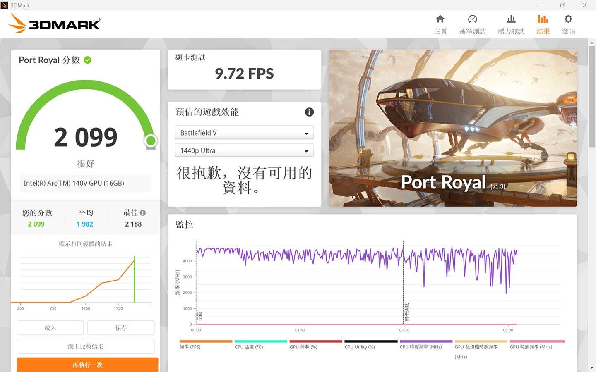Click the CPU 時脈頻率 purple color swatch
This screenshot has height=372, width=596.
coord(426,341)
